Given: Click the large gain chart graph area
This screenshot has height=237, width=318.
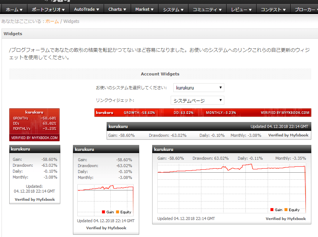Looking at the screenshot, I should [x=232, y=188].
